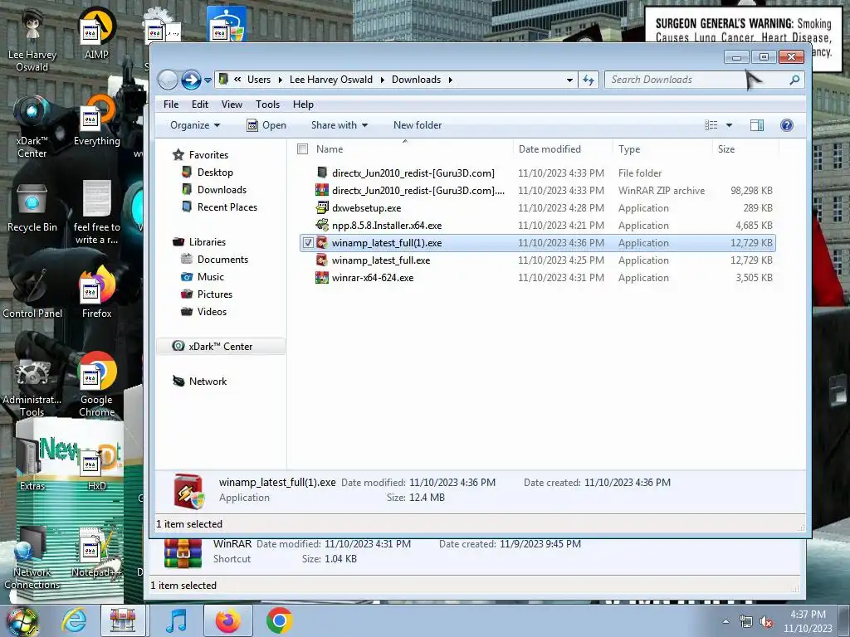Expand the address bar history dropdown
850x637 pixels.
pos(569,80)
